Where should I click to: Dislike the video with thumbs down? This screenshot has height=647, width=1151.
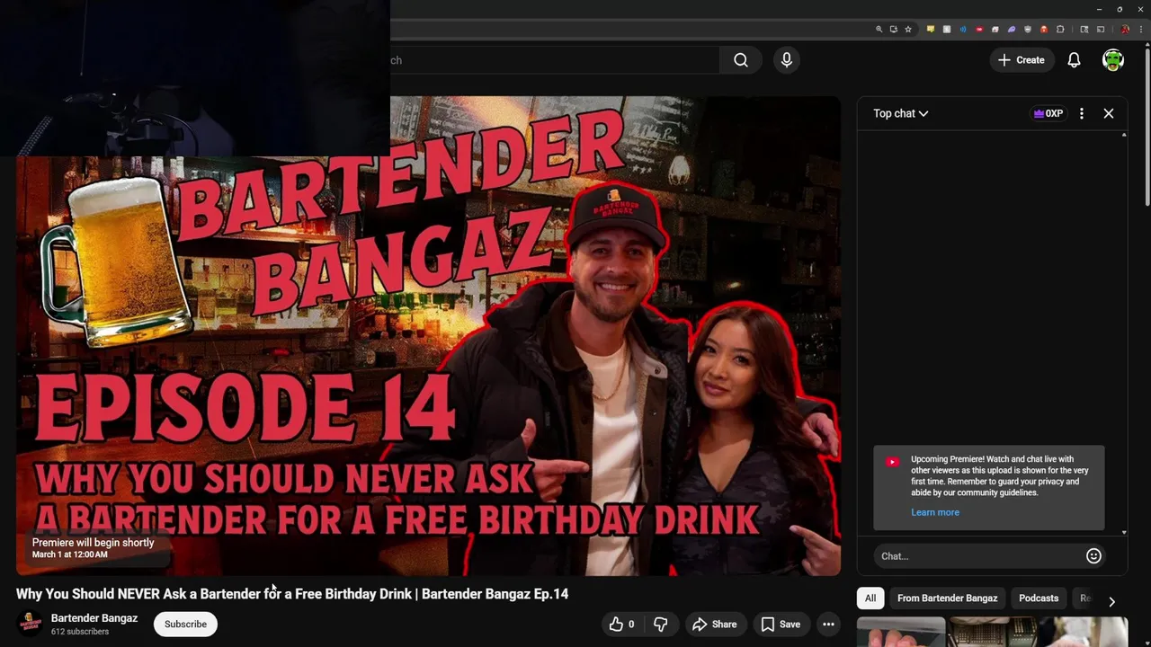(x=660, y=625)
